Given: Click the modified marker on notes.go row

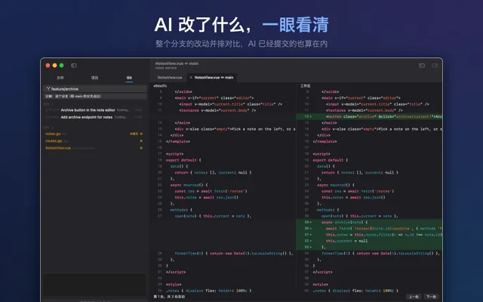Looking at the screenshot, I should coord(141,134).
